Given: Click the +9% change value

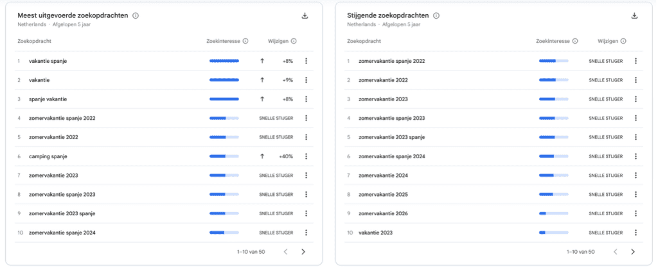Looking at the screenshot, I should pos(287,80).
